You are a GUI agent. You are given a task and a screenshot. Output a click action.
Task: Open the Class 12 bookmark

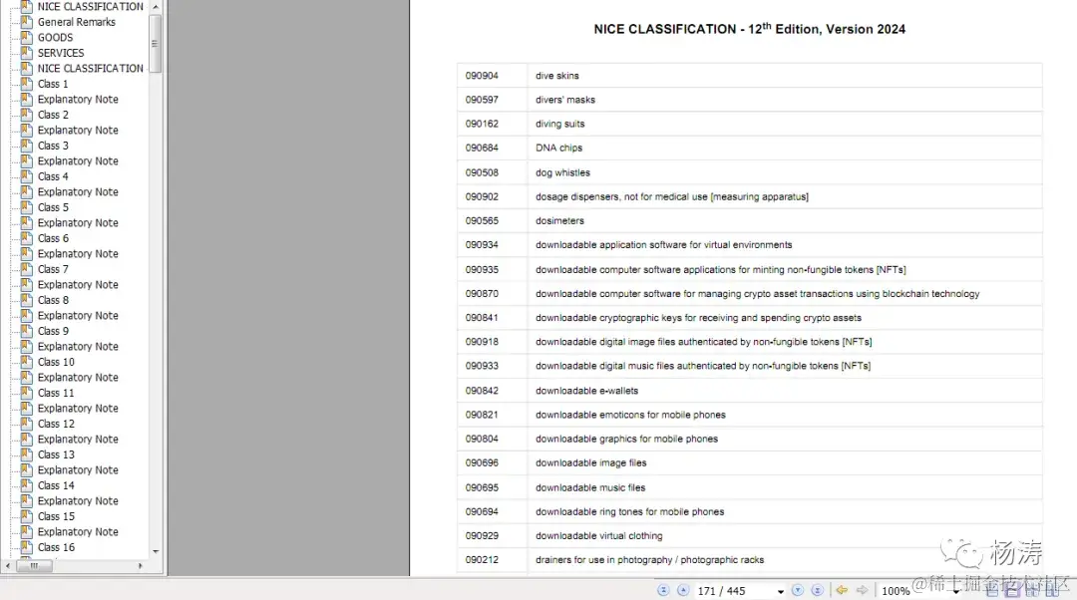(x=56, y=424)
